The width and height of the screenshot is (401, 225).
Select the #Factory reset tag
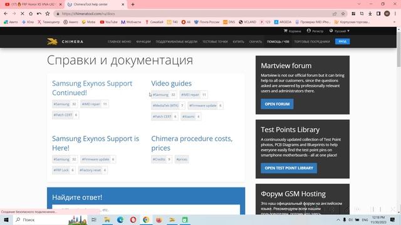(93, 170)
